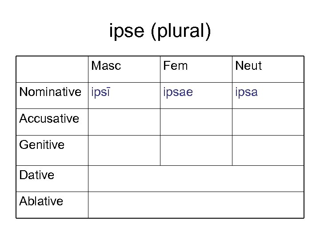
Task: Select the Nominative row label
Action: tap(52, 92)
